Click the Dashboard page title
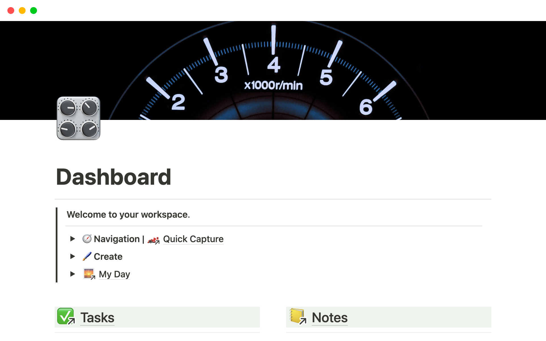The image size is (546, 341). click(x=114, y=177)
